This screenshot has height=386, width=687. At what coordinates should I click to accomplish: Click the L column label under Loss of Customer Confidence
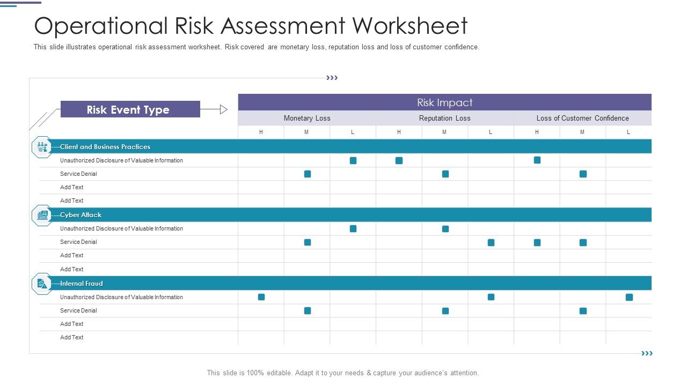pos(628,132)
